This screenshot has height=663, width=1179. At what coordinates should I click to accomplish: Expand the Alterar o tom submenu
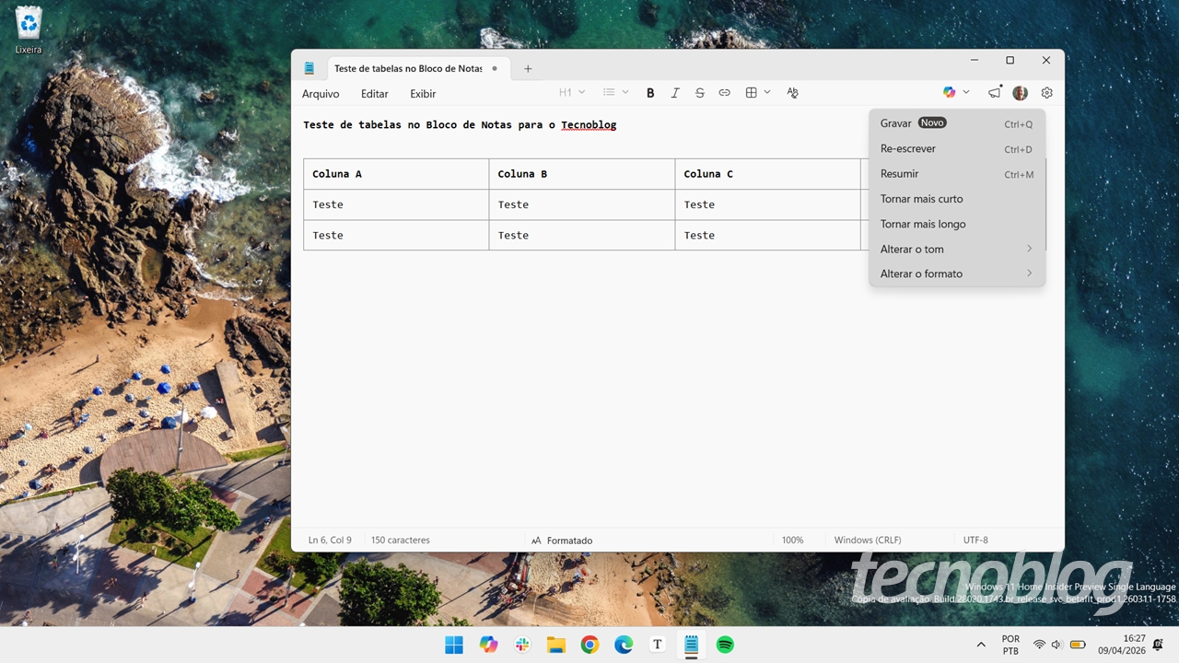(x=956, y=249)
